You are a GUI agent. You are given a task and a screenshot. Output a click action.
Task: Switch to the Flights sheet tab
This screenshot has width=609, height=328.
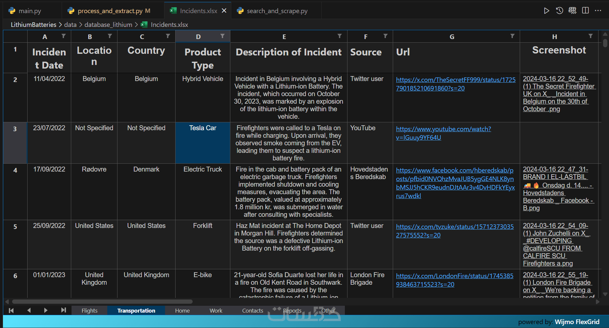(89, 311)
